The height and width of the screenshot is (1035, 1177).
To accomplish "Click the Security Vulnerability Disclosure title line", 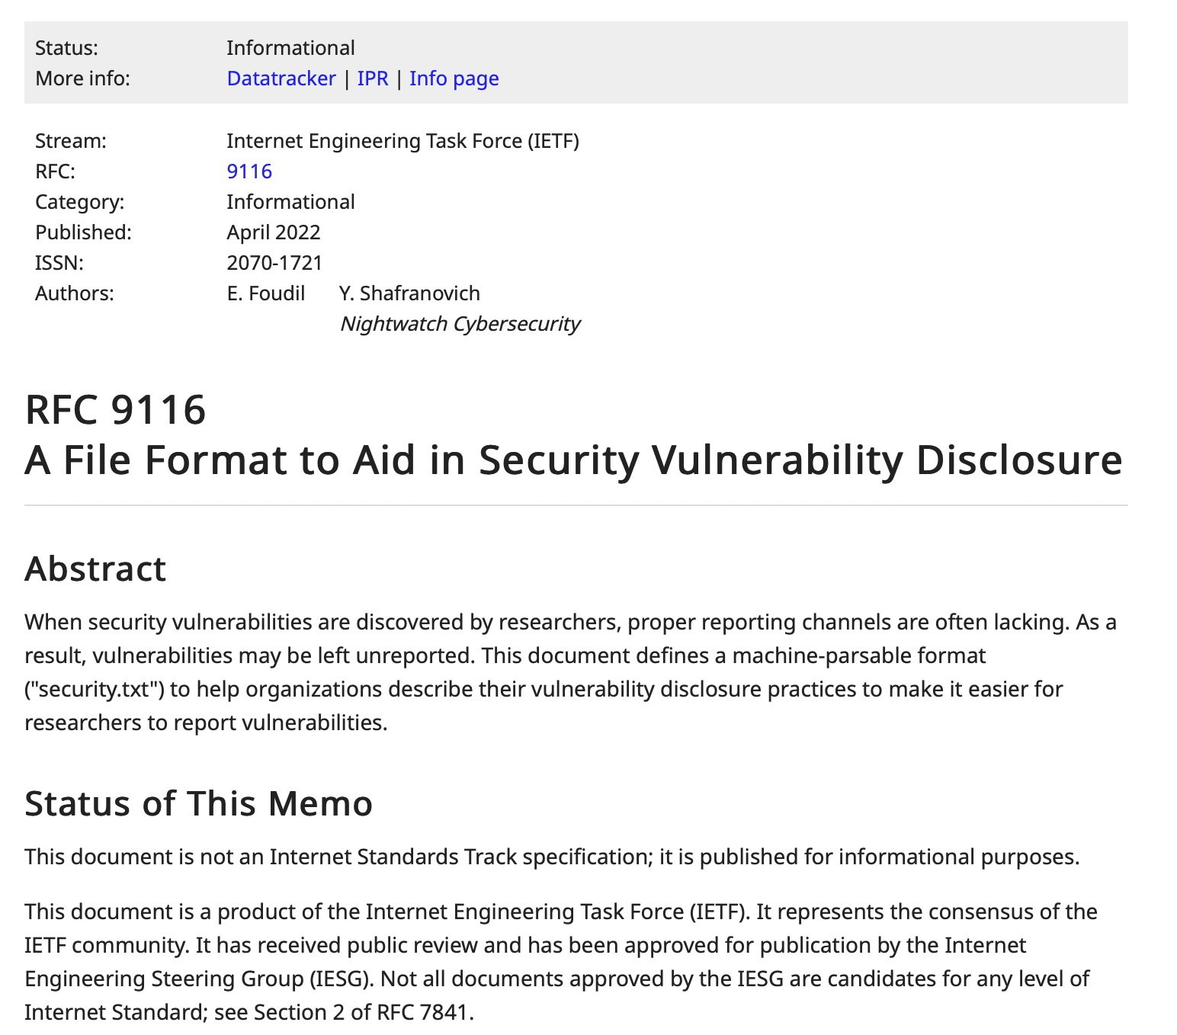I will click(573, 460).
